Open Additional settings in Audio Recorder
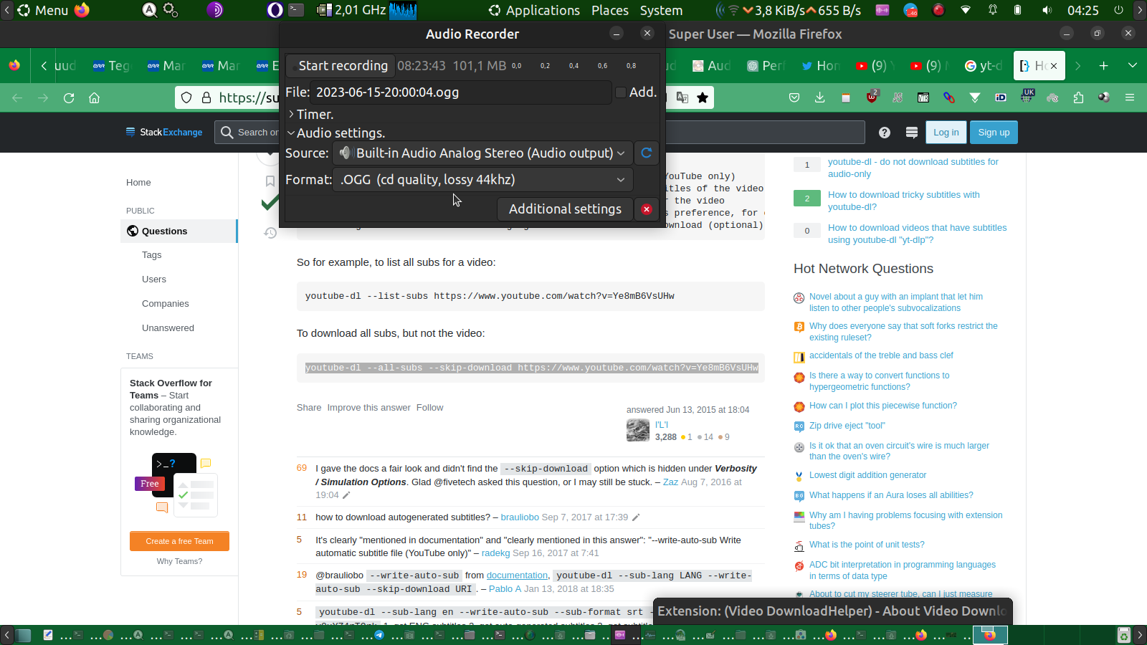 [x=565, y=209]
